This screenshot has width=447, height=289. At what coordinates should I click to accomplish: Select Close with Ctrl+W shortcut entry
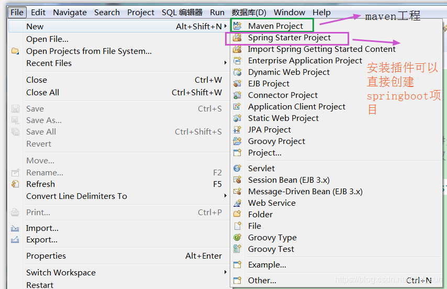click(118, 80)
